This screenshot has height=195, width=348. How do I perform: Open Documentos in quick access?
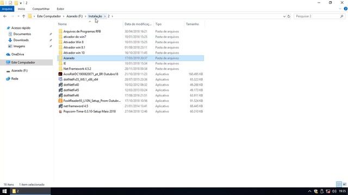(x=22, y=34)
